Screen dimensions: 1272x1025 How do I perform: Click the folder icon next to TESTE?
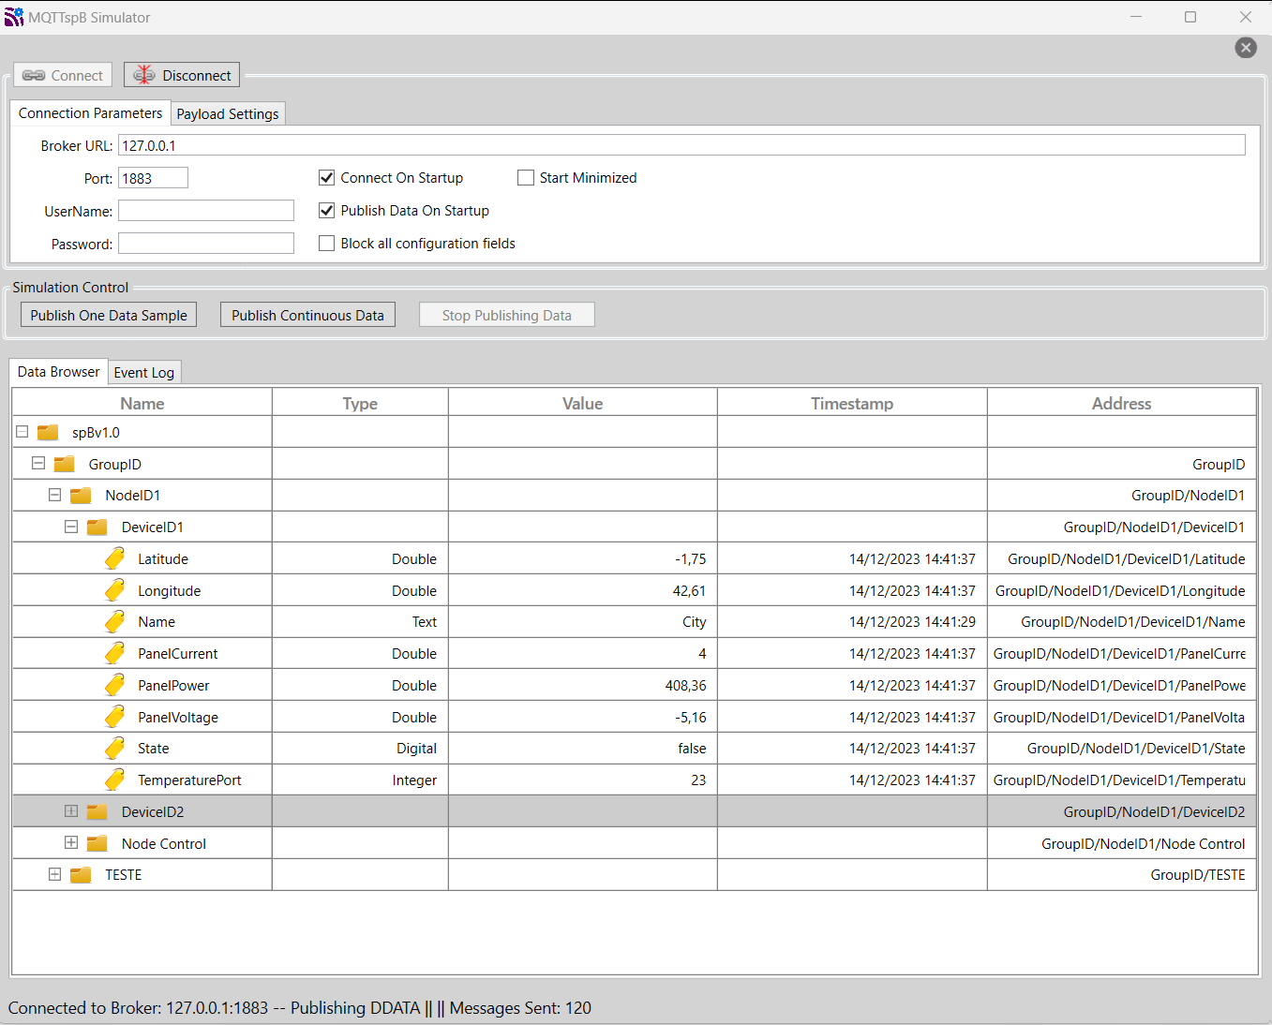click(81, 874)
